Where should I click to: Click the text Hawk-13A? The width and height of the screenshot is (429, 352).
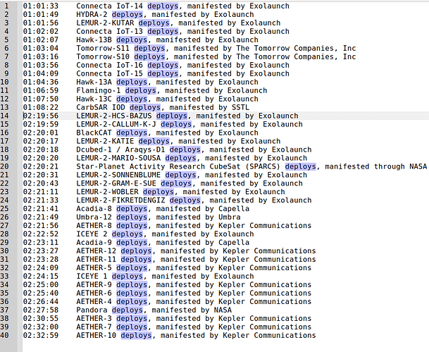pyautogui.click(x=94, y=82)
